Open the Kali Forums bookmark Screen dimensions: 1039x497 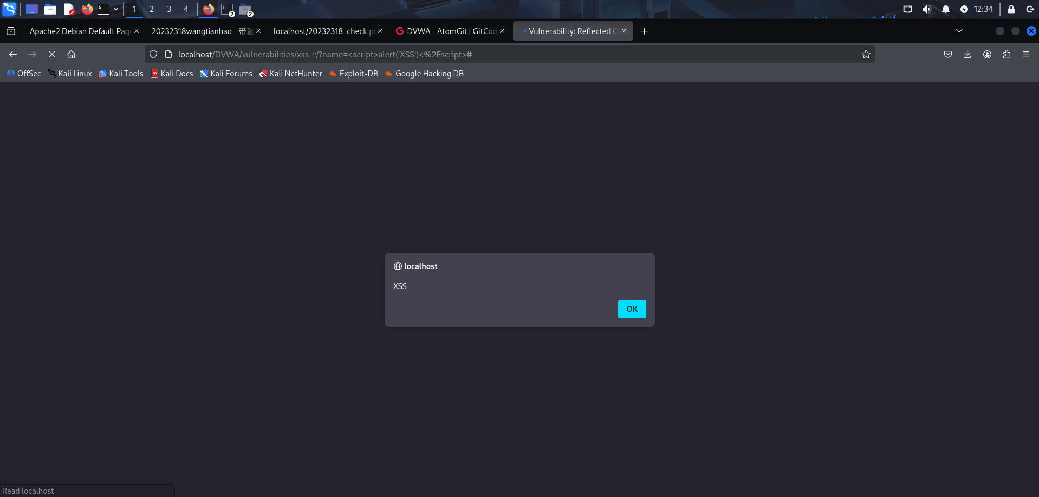226,74
